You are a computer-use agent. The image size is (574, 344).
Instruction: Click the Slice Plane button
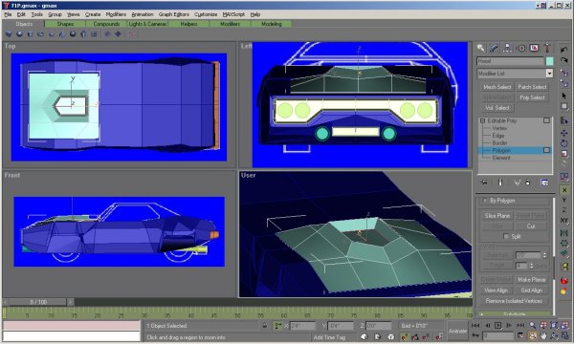[497, 216]
